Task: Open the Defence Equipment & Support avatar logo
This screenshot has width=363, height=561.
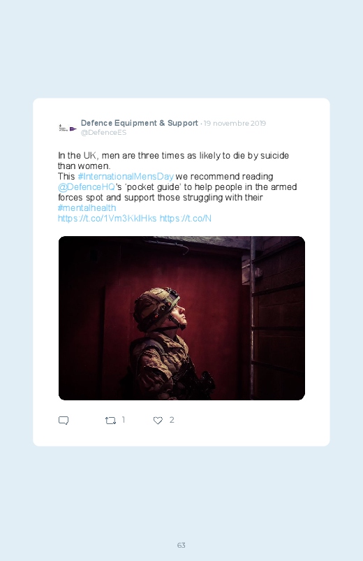Action: point(68,128)
